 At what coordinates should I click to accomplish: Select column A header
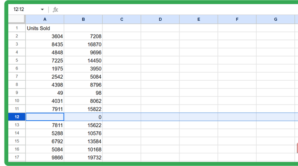pos(45,19)
